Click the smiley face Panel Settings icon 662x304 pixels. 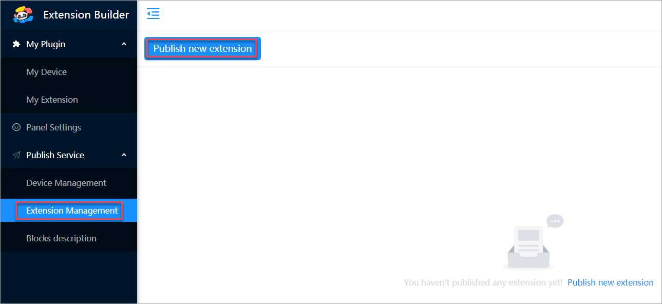click(x=16, y=127)
